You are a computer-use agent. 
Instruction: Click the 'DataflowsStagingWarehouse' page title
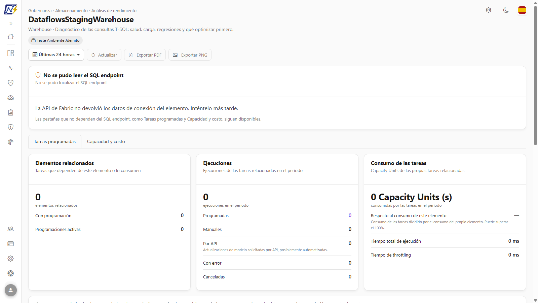(81, 20)
